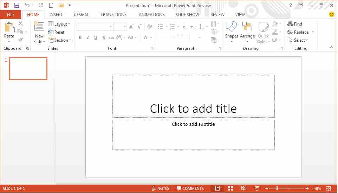Click the New Slide icon
Viewport: 338px width, 193px height.
click(39, 27)
